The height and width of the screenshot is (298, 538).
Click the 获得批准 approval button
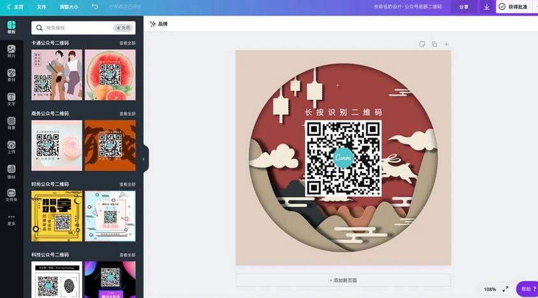[514, 7]
